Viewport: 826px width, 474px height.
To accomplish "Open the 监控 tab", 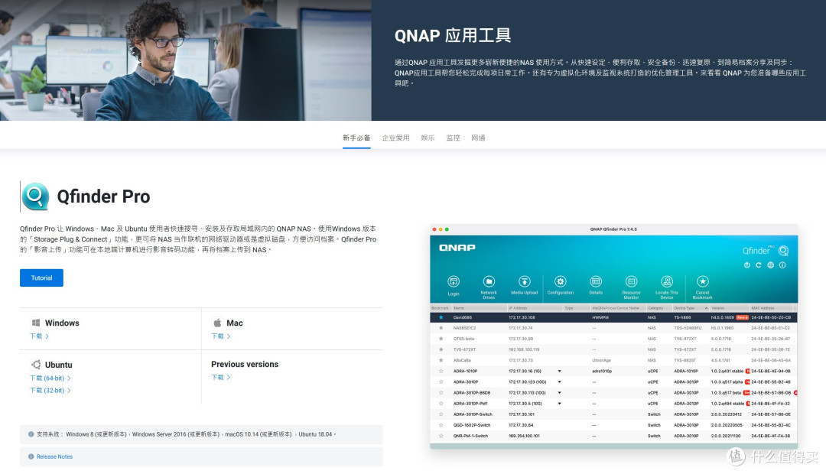I will pyautogui.click(x=453, y=138).
